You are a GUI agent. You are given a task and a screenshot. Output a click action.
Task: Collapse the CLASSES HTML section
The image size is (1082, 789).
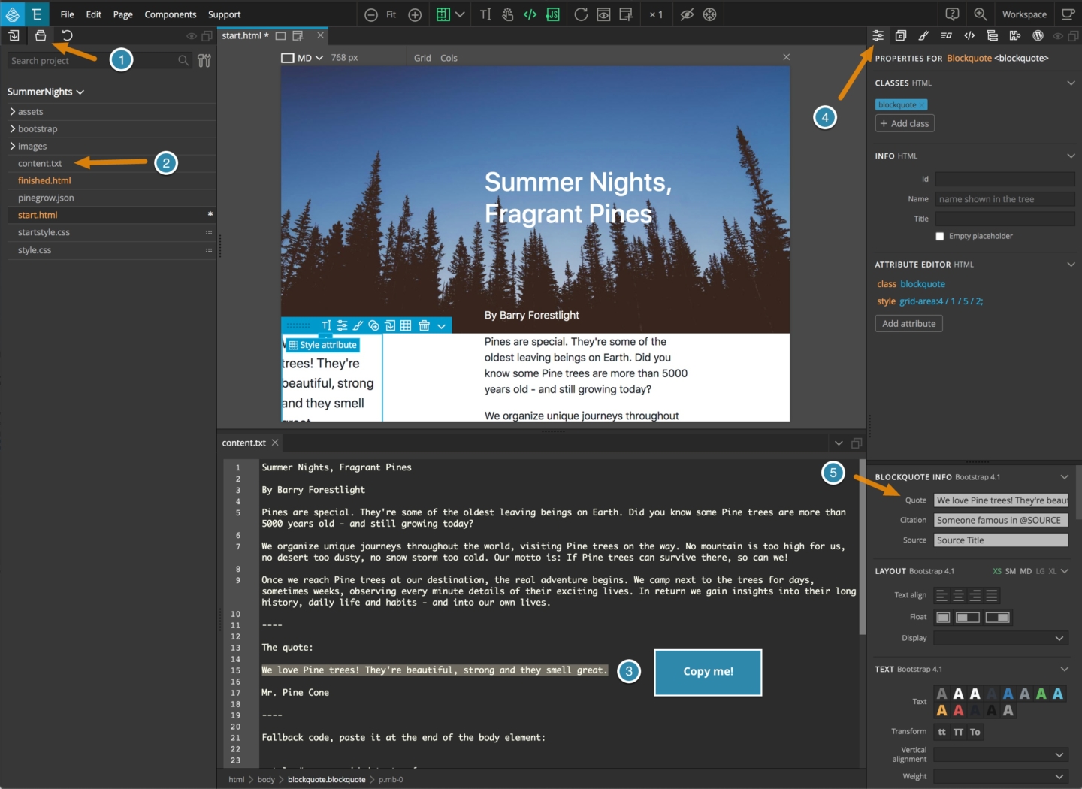click(1071, 83)
